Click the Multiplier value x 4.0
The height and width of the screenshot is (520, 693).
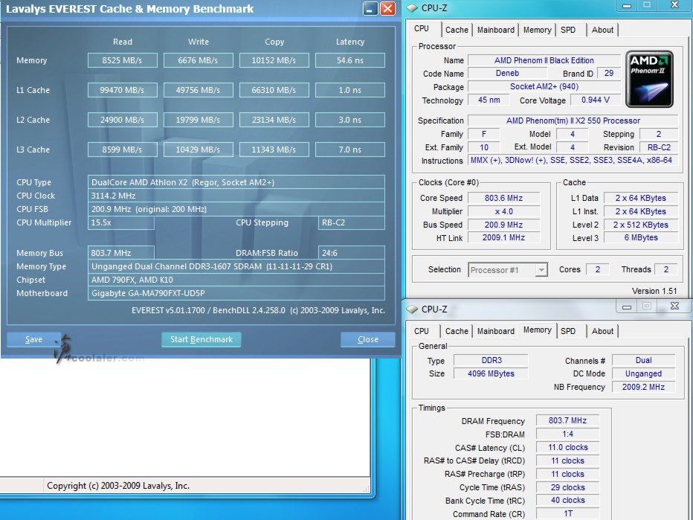[503, 211]
